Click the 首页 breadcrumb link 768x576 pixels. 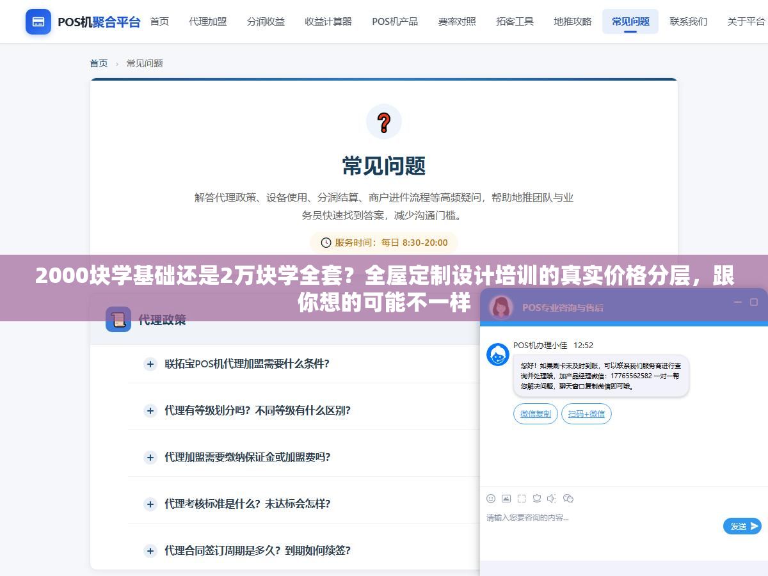coord(99,63)
